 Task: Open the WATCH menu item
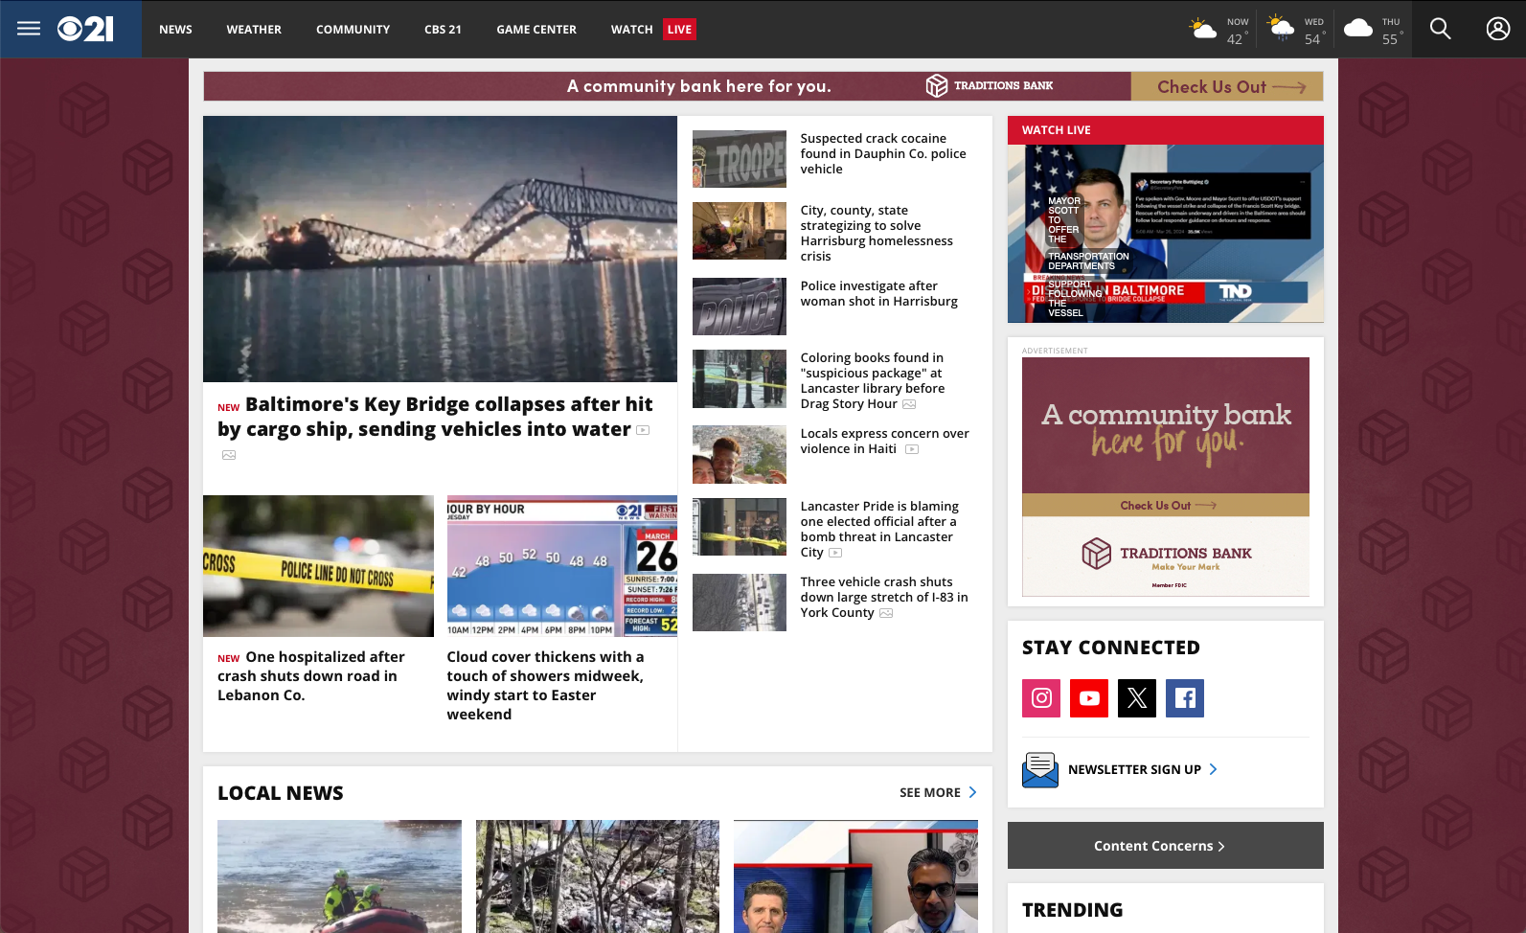632,29
